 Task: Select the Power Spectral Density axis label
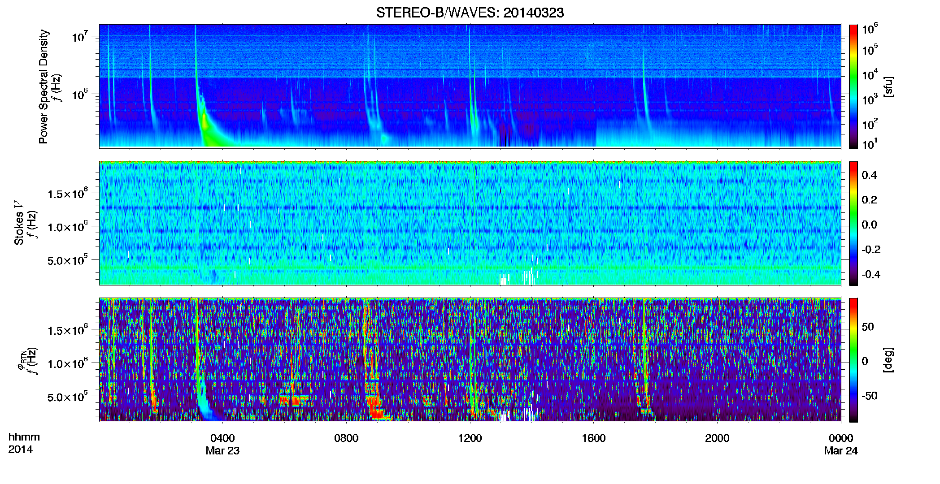[44, 86]
